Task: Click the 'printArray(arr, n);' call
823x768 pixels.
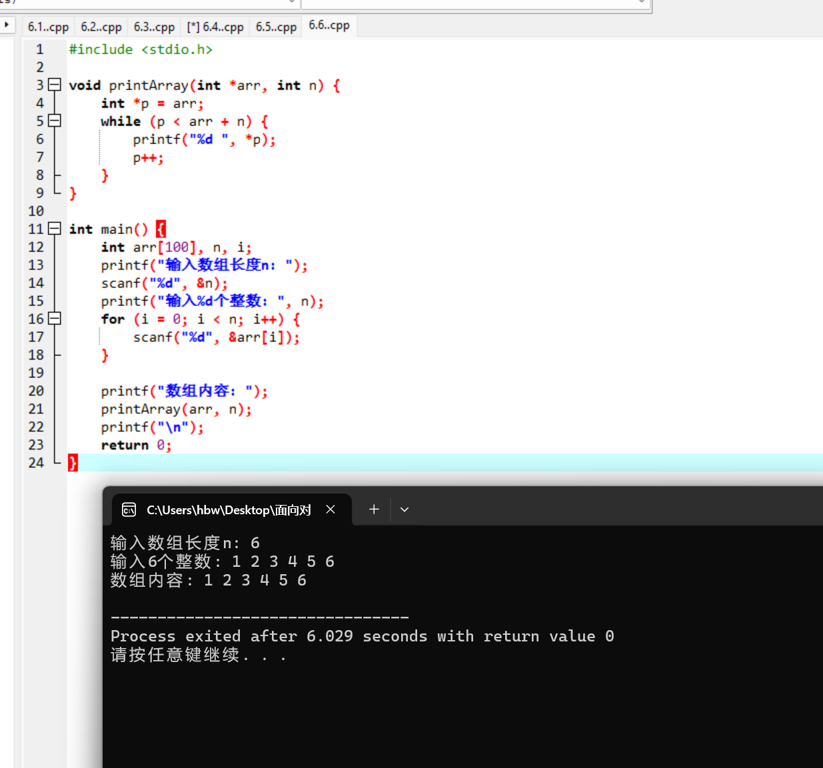Action: tap(177, 409)
